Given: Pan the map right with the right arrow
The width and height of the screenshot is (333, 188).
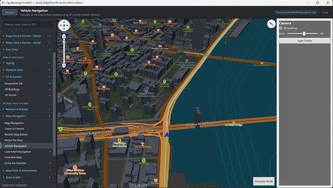Looking at the screenshot, I should pyautogui.click(x=68, y=26).
